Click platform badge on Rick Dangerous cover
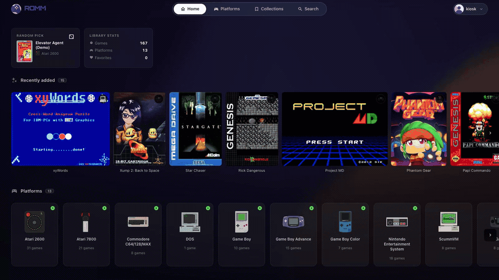Viewport: 499px width, 280px height. pyautogui.click(x=271, y=99)
